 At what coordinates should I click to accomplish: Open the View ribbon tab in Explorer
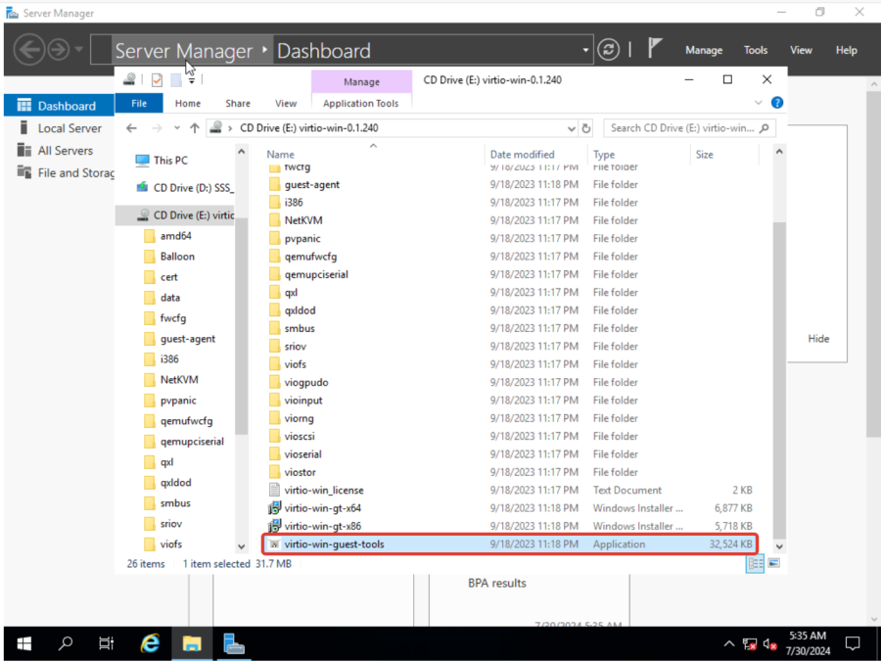[286, 104]
